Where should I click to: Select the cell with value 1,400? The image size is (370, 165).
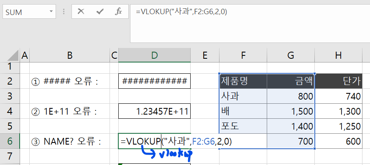[291, 126]
